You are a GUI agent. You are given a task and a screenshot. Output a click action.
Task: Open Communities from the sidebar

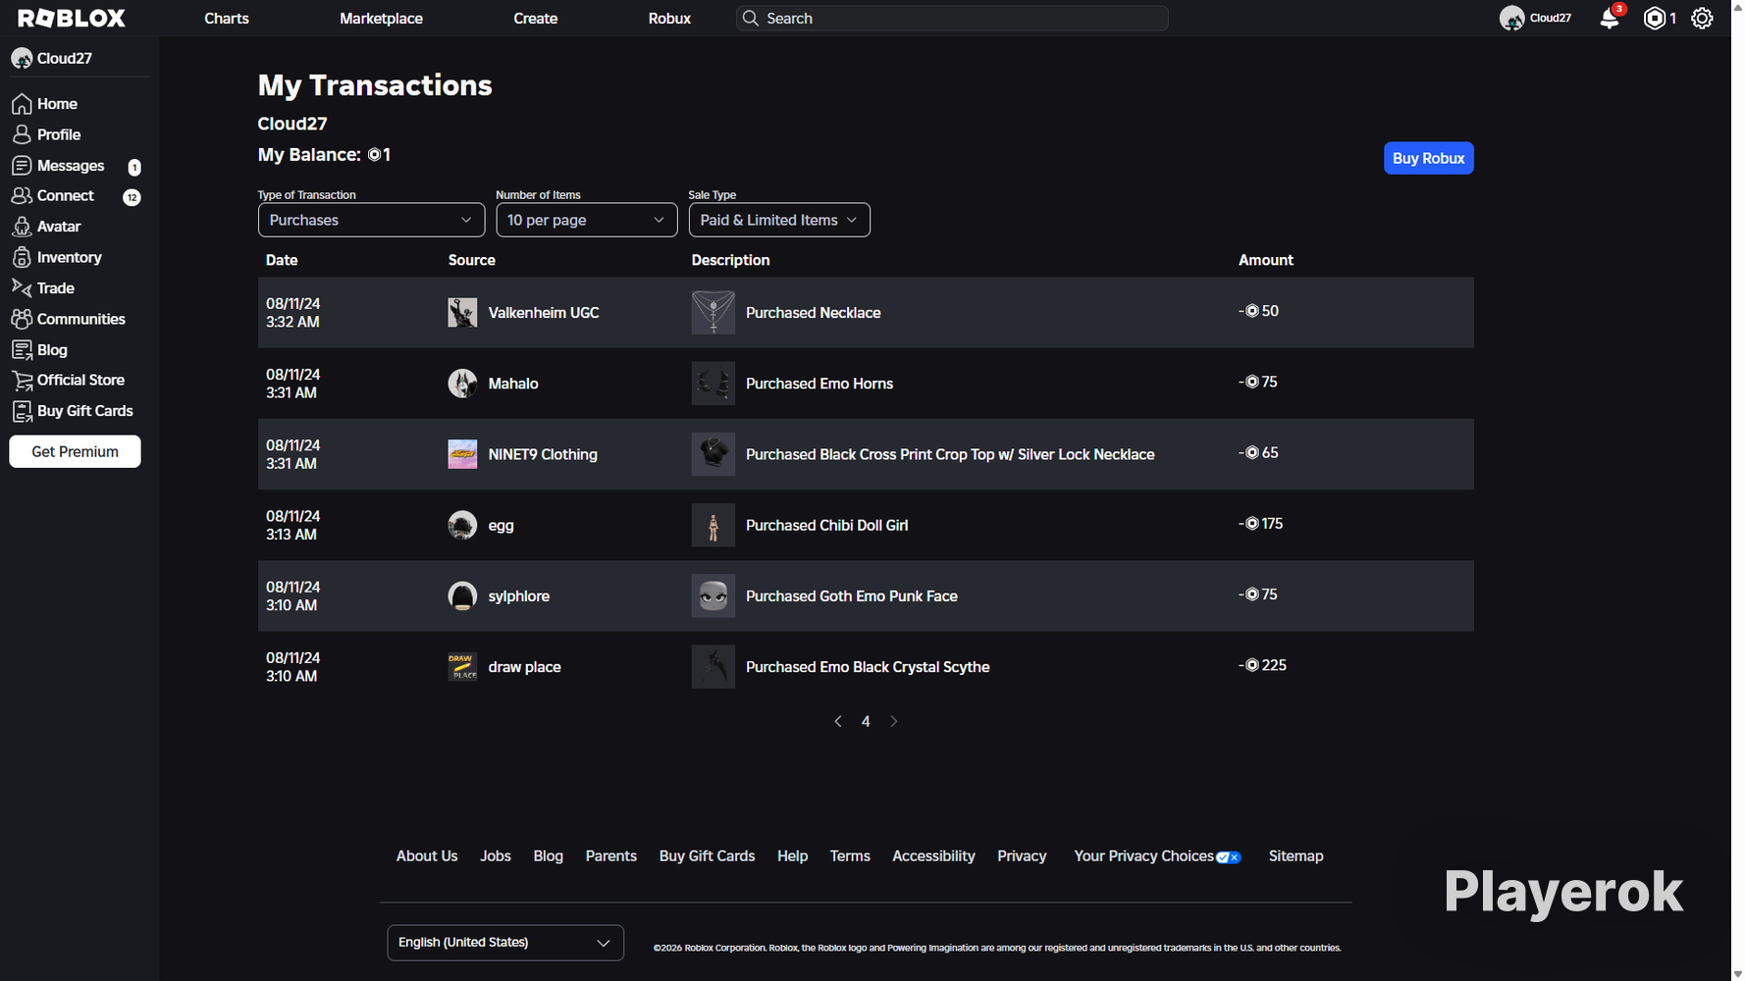point(69,319)
